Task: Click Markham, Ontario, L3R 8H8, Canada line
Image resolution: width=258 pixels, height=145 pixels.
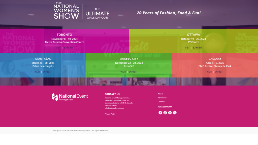Action: tap(119, 103)
